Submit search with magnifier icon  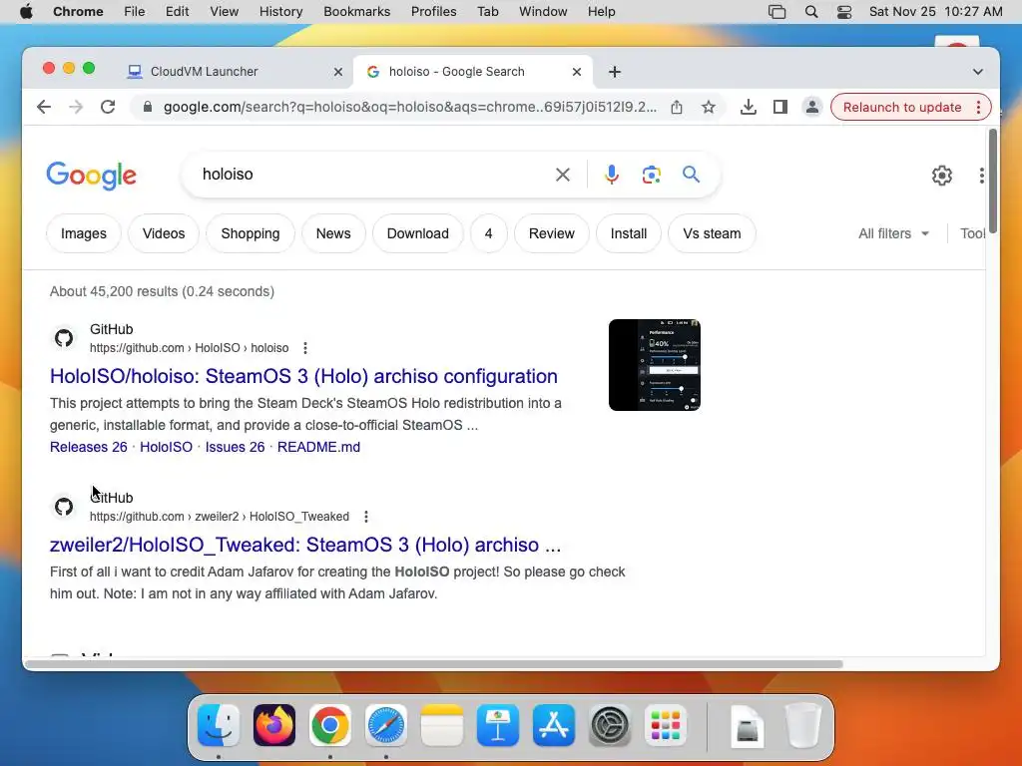[x=691, y=174]
